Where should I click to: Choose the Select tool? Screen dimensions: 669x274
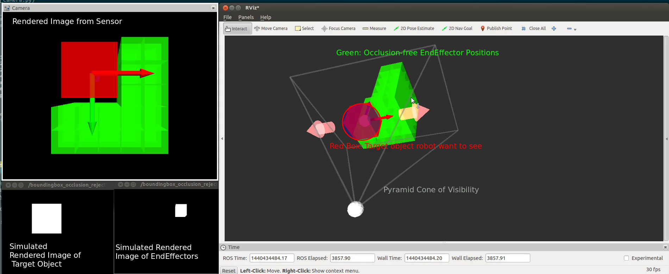pyautogui.click(x=304, y=29)
